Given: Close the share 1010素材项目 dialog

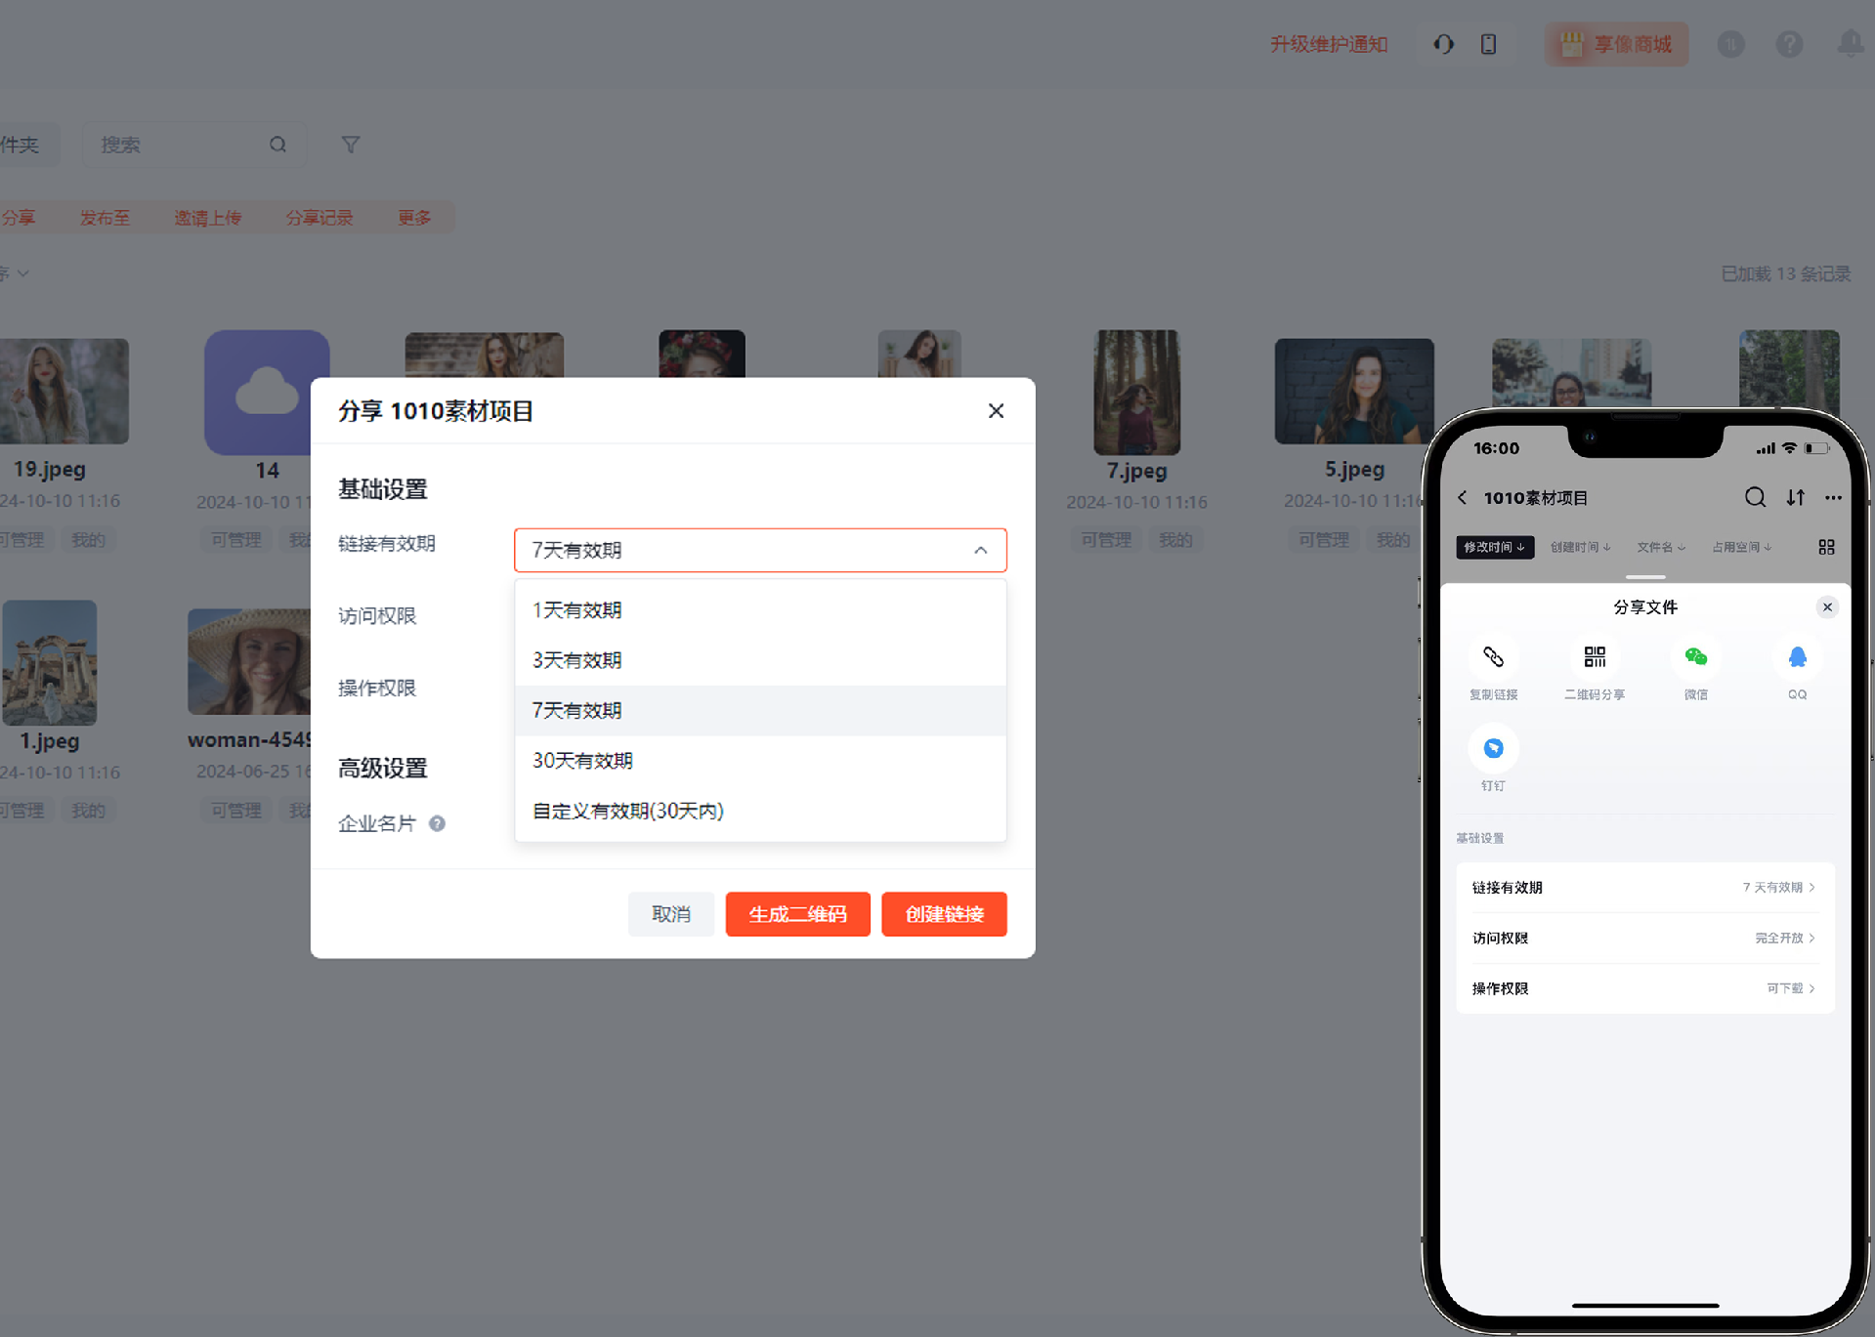Looking at the screenshot, I should pyautogui.click(x=996, y=411).
